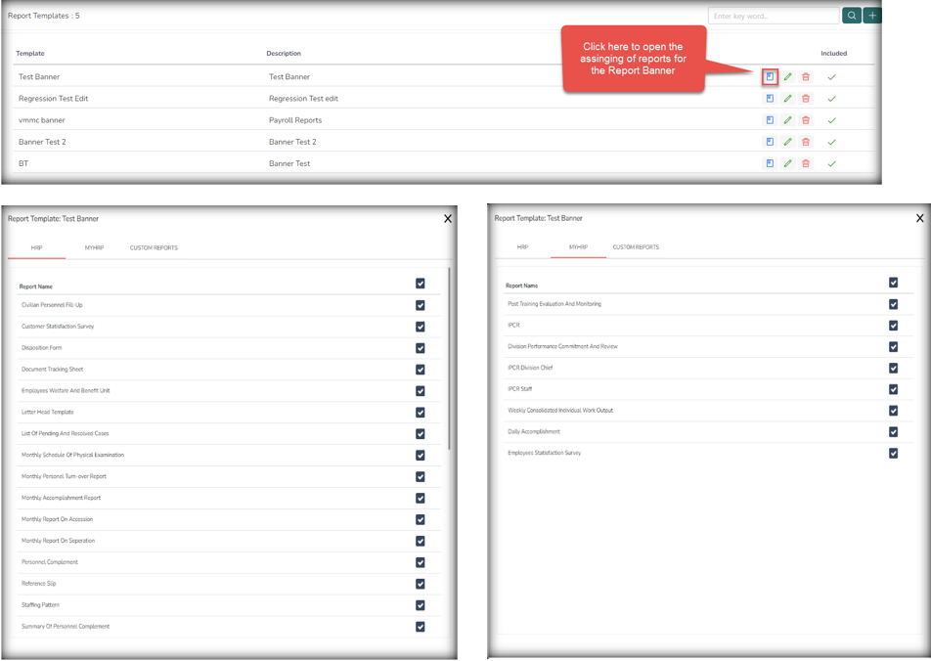Close the left Report Template dialog
Screen dimensions: 931x661
(448, 219)
